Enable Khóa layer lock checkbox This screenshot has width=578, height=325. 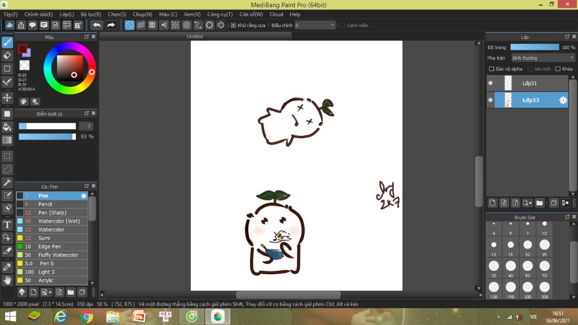point(558,69)
